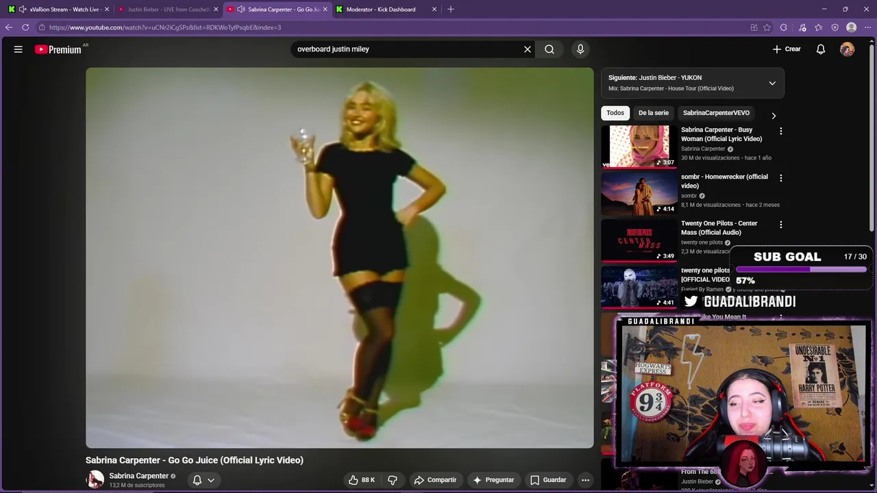The width and height of the screenshot is (877, 493).
Task: Open sombr Homewrecker video thumbnail
Action: tap(639, 193)
